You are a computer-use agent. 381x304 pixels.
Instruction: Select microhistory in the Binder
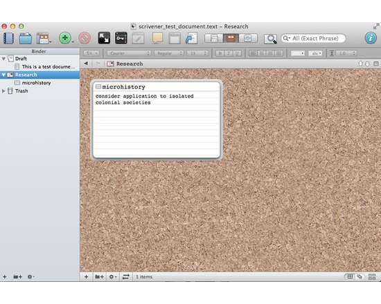[x=36, y=83]
